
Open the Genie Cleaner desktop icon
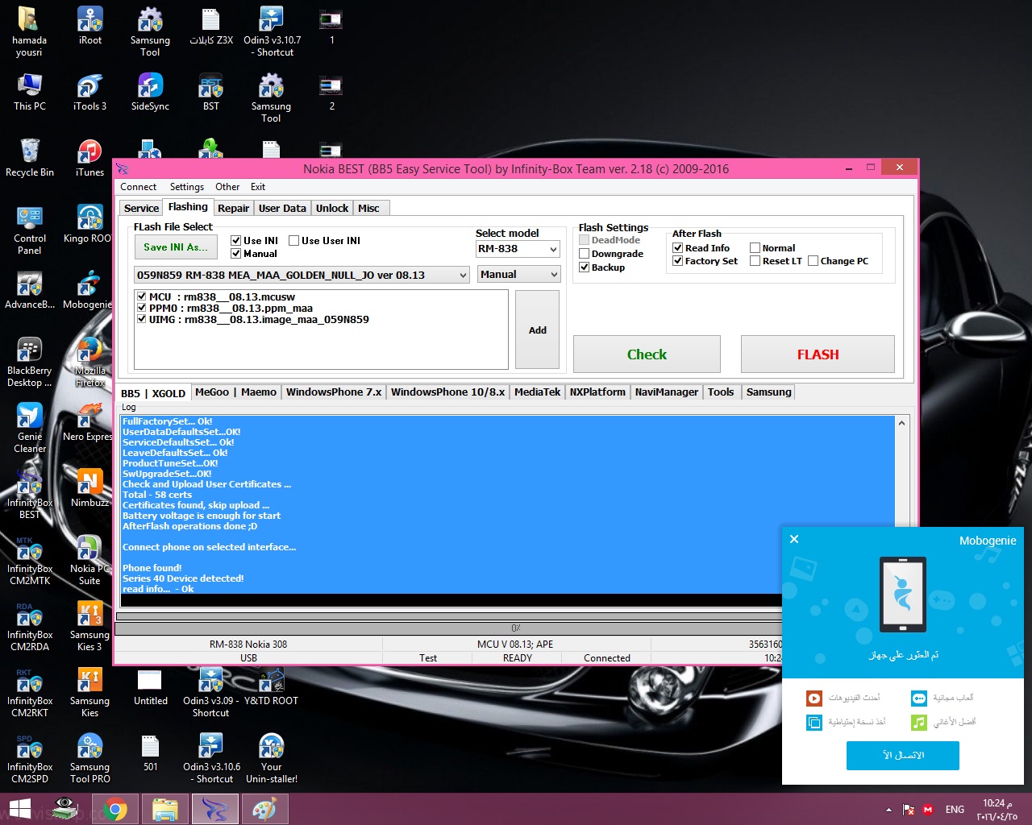point(30,429)
